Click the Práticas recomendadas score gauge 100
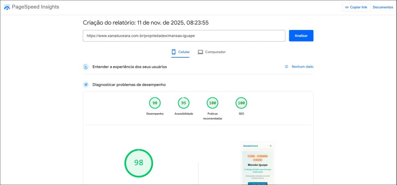Viewport: 397px width, 185px height. [212, 103]
